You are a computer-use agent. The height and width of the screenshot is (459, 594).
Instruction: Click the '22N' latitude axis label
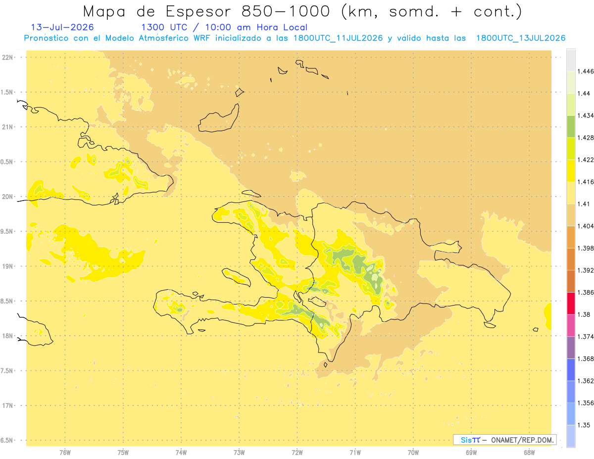point(7,57)
